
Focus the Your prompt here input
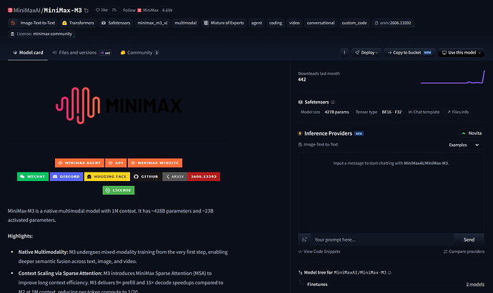(x=382, y=240)
